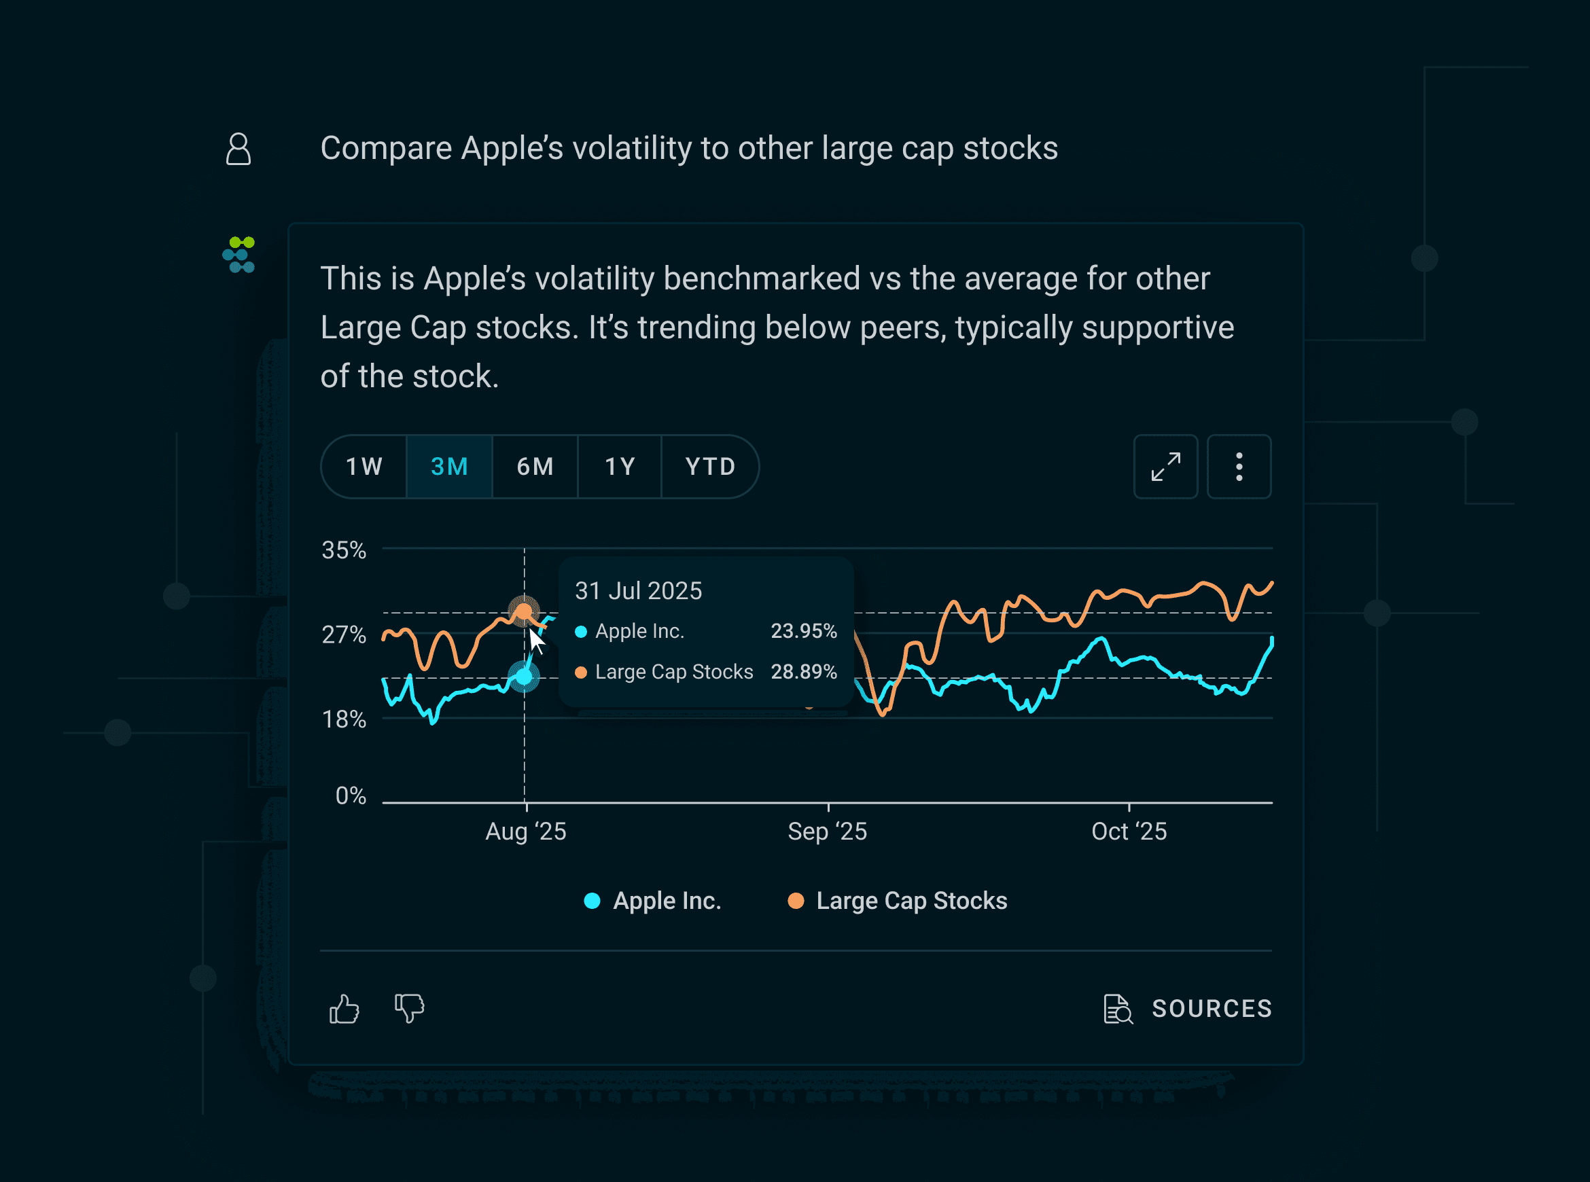The width and height of the screenshot is (1590, 1182).
Task: Select the YTD time range
Action: coord(710,467)
